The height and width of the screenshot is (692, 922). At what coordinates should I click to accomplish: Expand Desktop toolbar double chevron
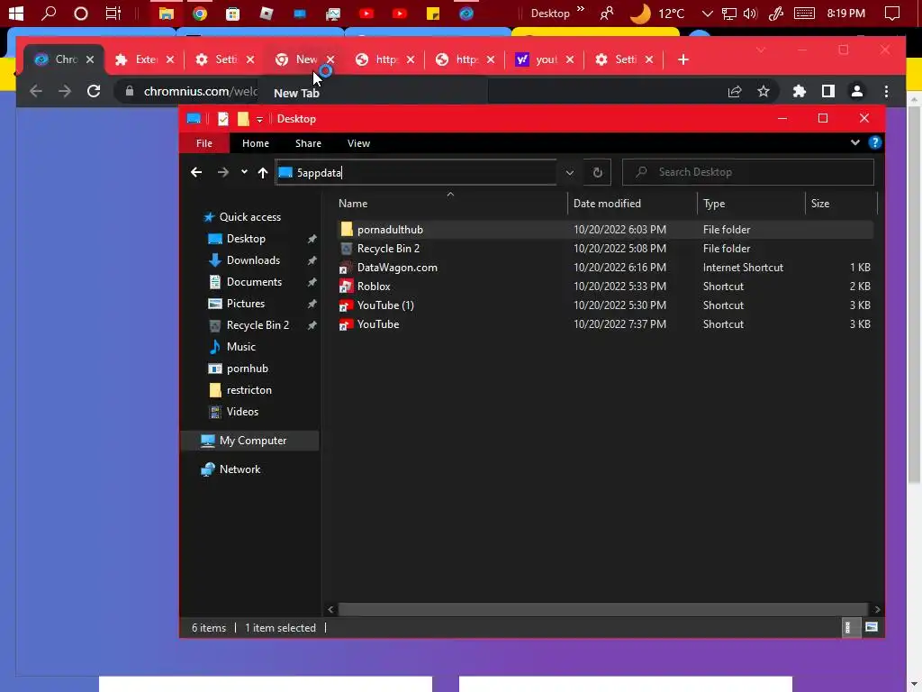[x=581, y=9]
